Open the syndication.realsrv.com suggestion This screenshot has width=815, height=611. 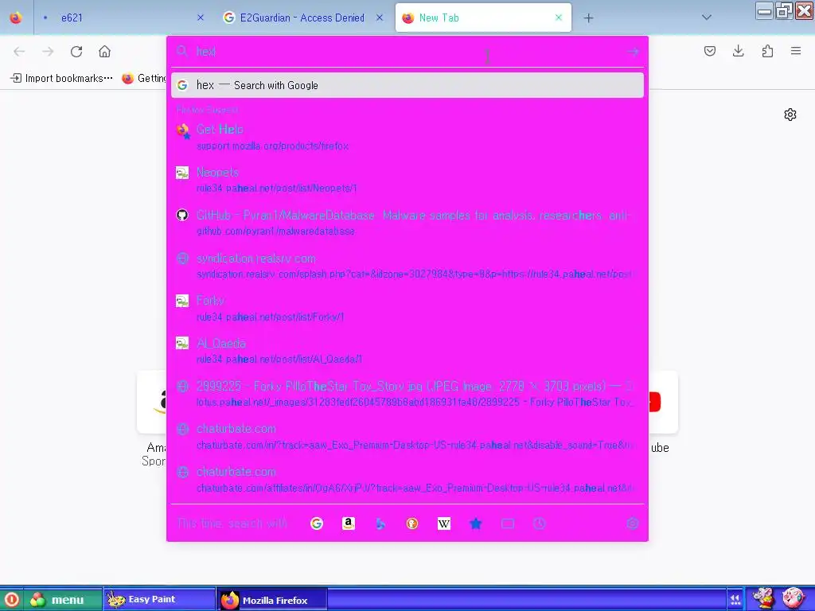click(407, 266)
